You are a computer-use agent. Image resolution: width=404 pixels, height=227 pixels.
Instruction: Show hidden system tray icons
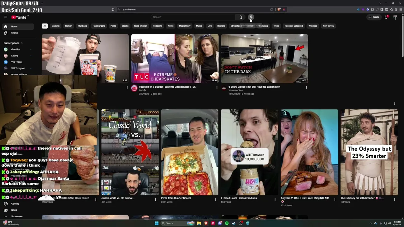(371, 223)
